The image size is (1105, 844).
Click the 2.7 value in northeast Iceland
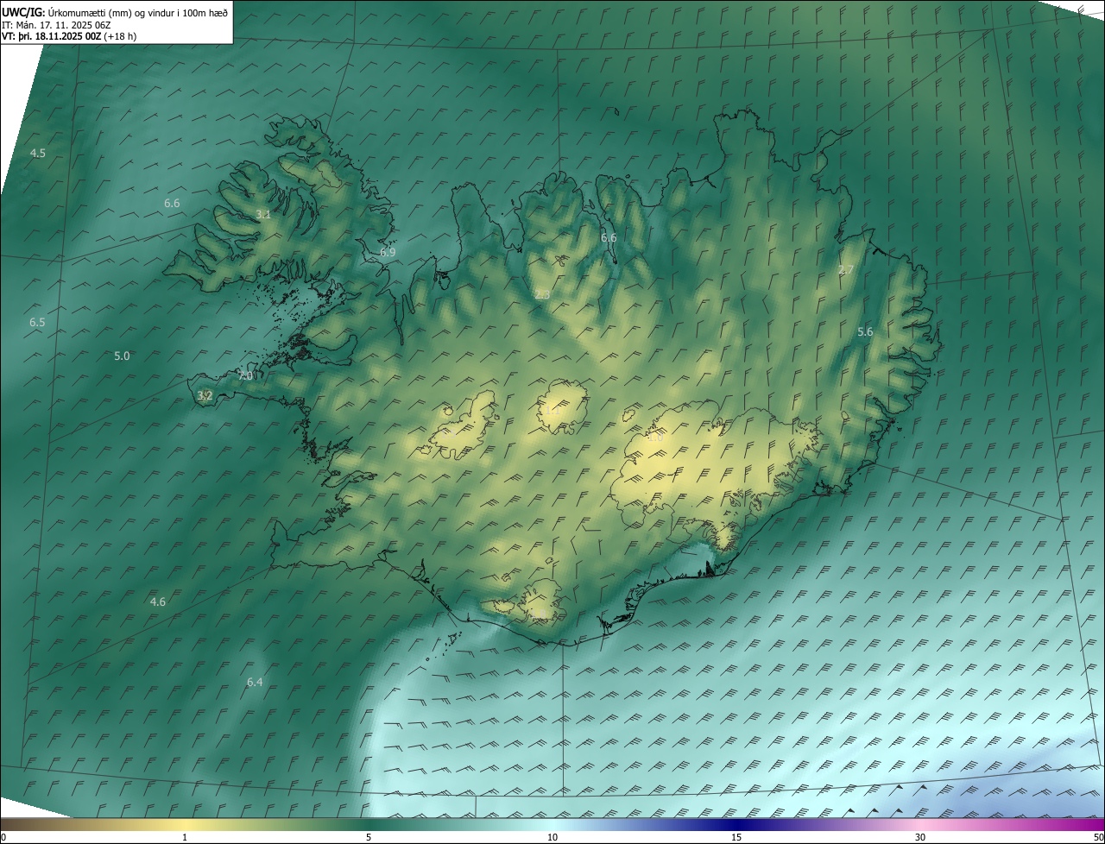846,270
